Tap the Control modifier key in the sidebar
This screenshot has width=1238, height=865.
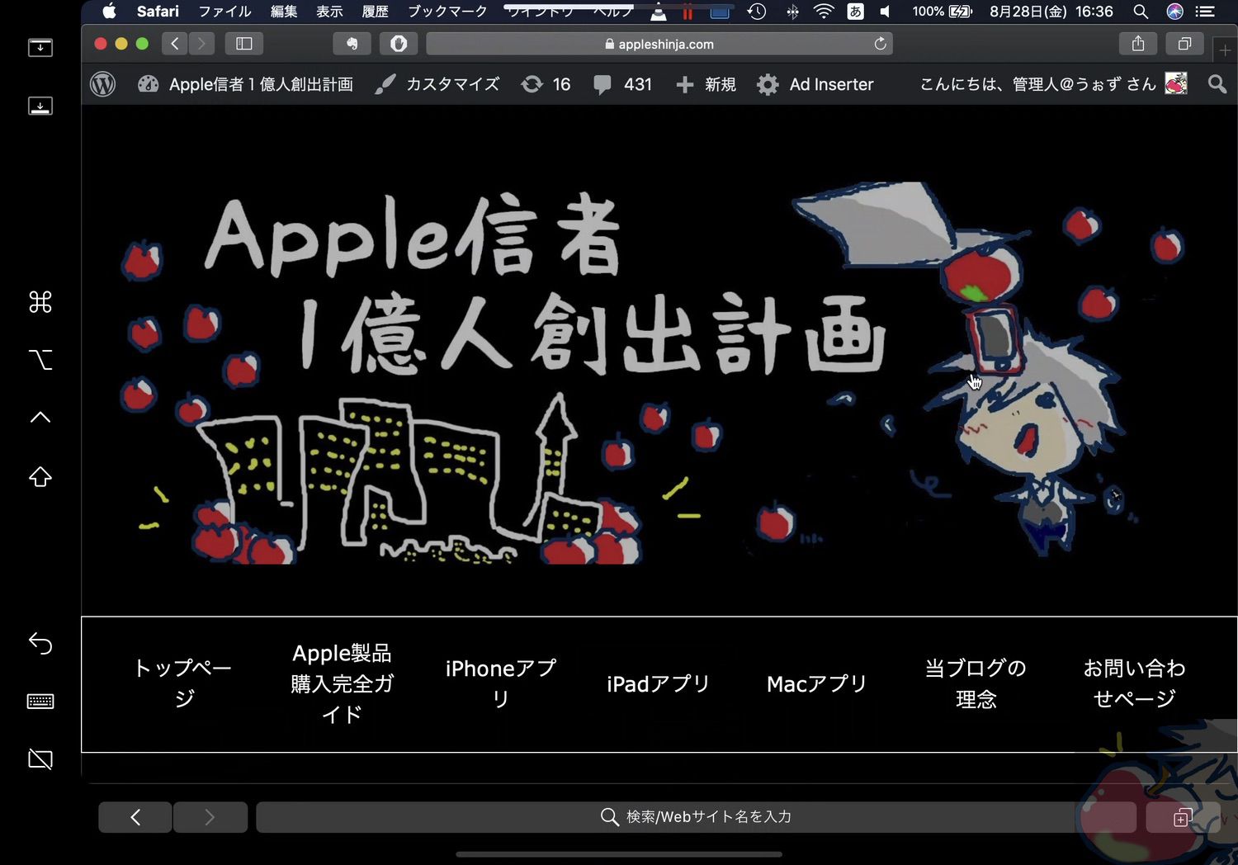pyautogui.click(x=40, y=417)
